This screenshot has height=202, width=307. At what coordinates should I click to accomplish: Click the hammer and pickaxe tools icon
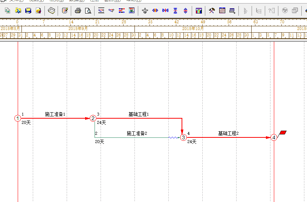[212, 11]
